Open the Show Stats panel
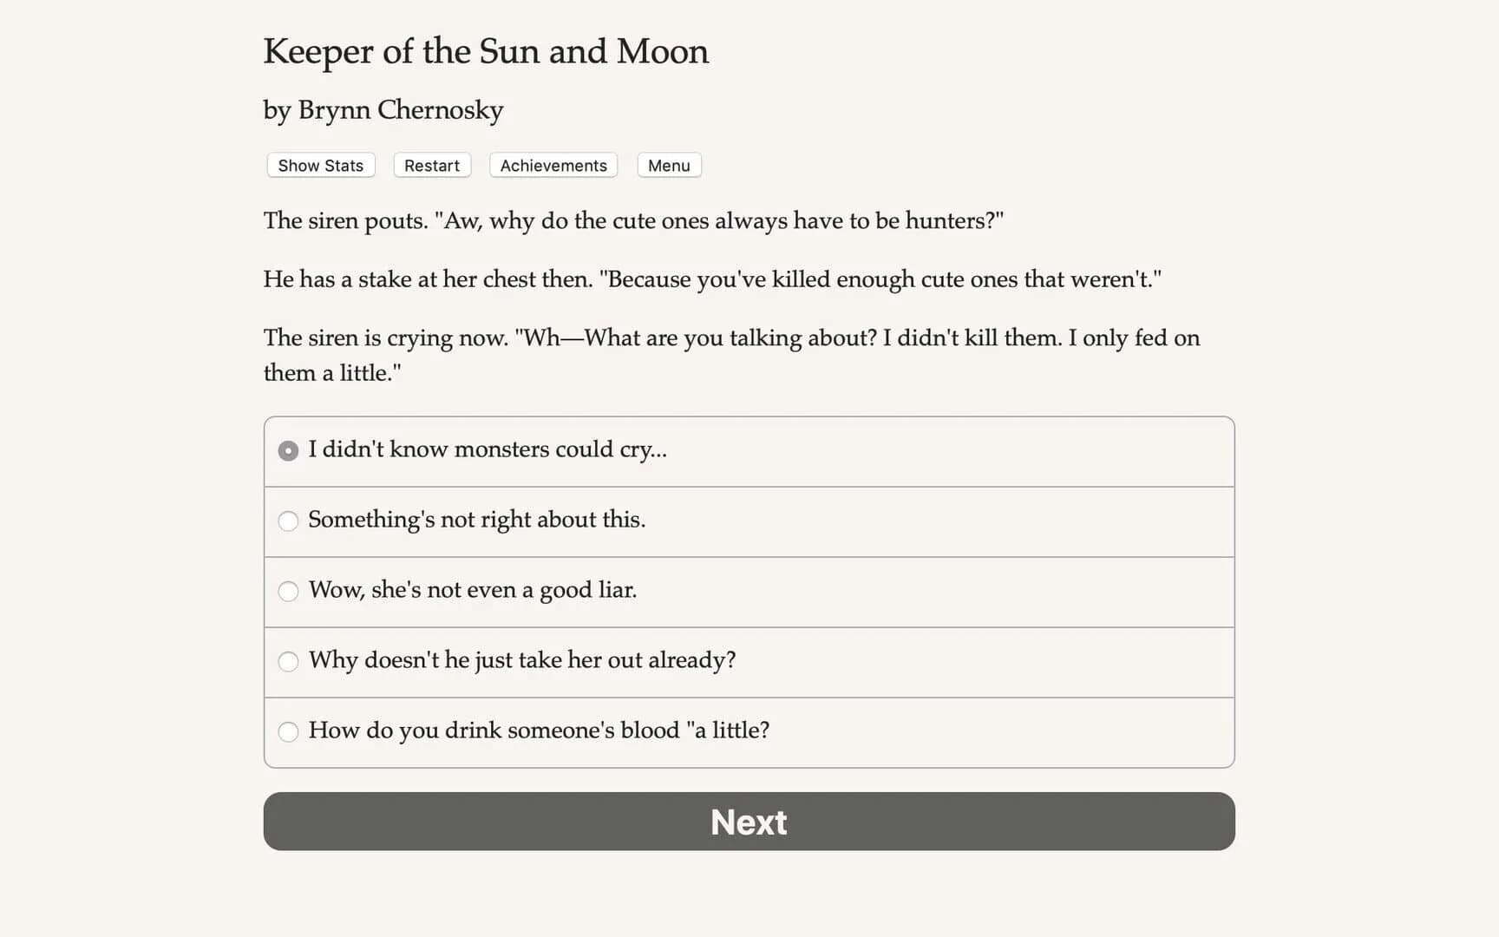Screen dimensions: 1499x937 [319, 165]
